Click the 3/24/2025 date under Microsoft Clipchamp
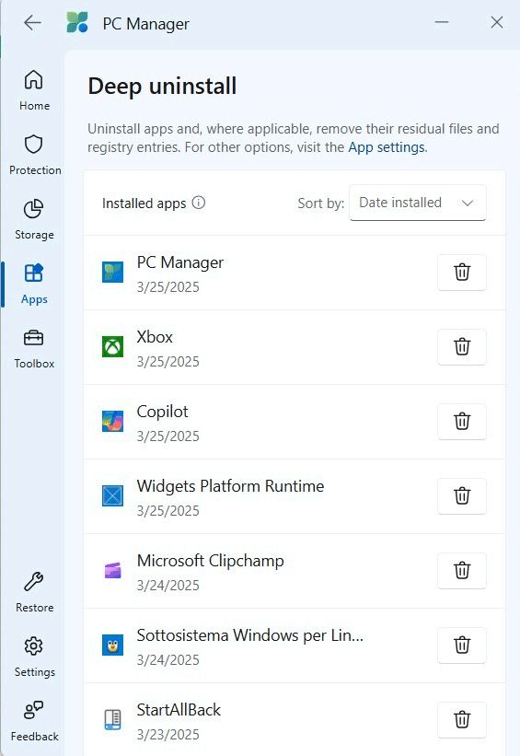Image resolution: width=520 pixels, height=756 pixels. (x=168, y=586)
